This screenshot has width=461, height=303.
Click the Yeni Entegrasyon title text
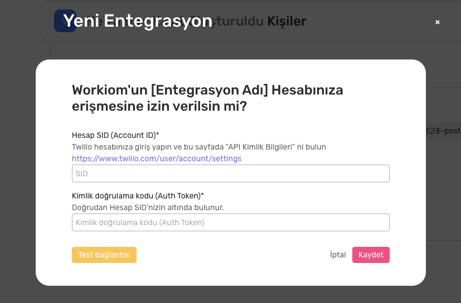click(138, 21)
